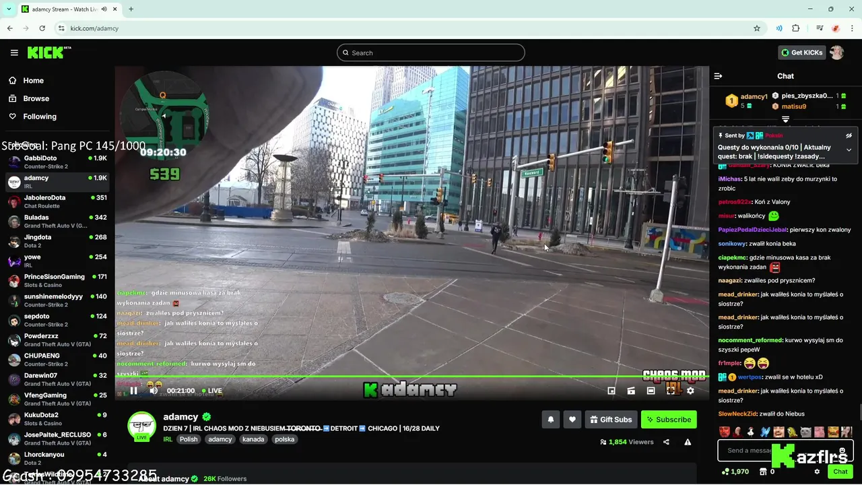The width and height of the screenshot is (862, 485).
Task: Jump to LIVE position in player
Action: pos(211,391)
